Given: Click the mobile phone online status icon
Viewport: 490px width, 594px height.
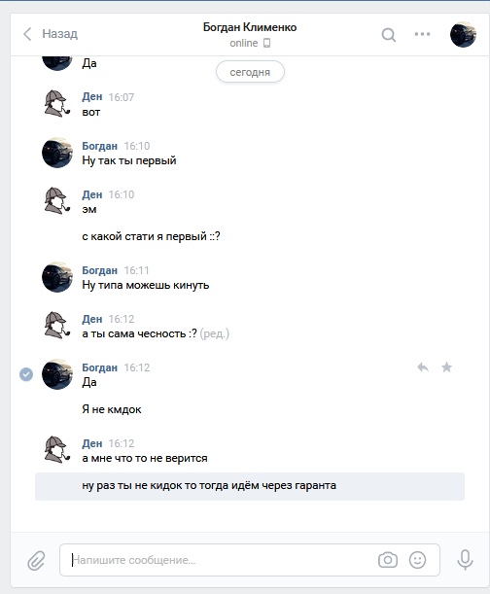Looking at the screenshot, I should [x=266, y=43].
